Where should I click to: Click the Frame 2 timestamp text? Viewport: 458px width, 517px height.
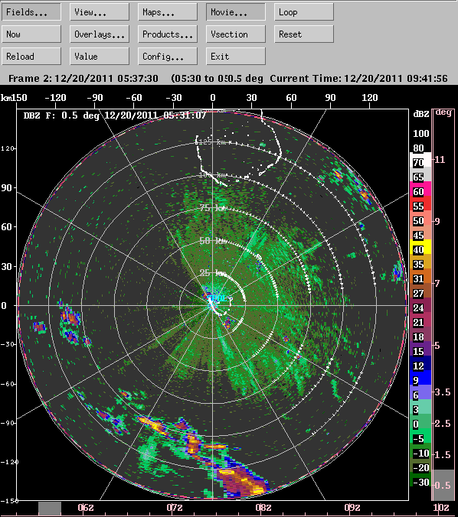point(83,79)
